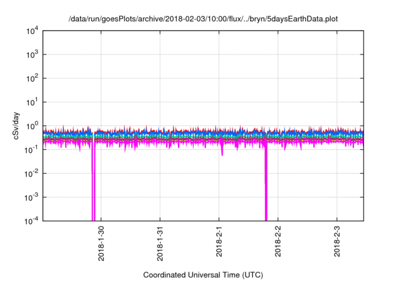Image resolution: width=401 pixels, height=281 pixels.
Task: Click the 2018-2-3 date tick label
Action: pos(337,241)
